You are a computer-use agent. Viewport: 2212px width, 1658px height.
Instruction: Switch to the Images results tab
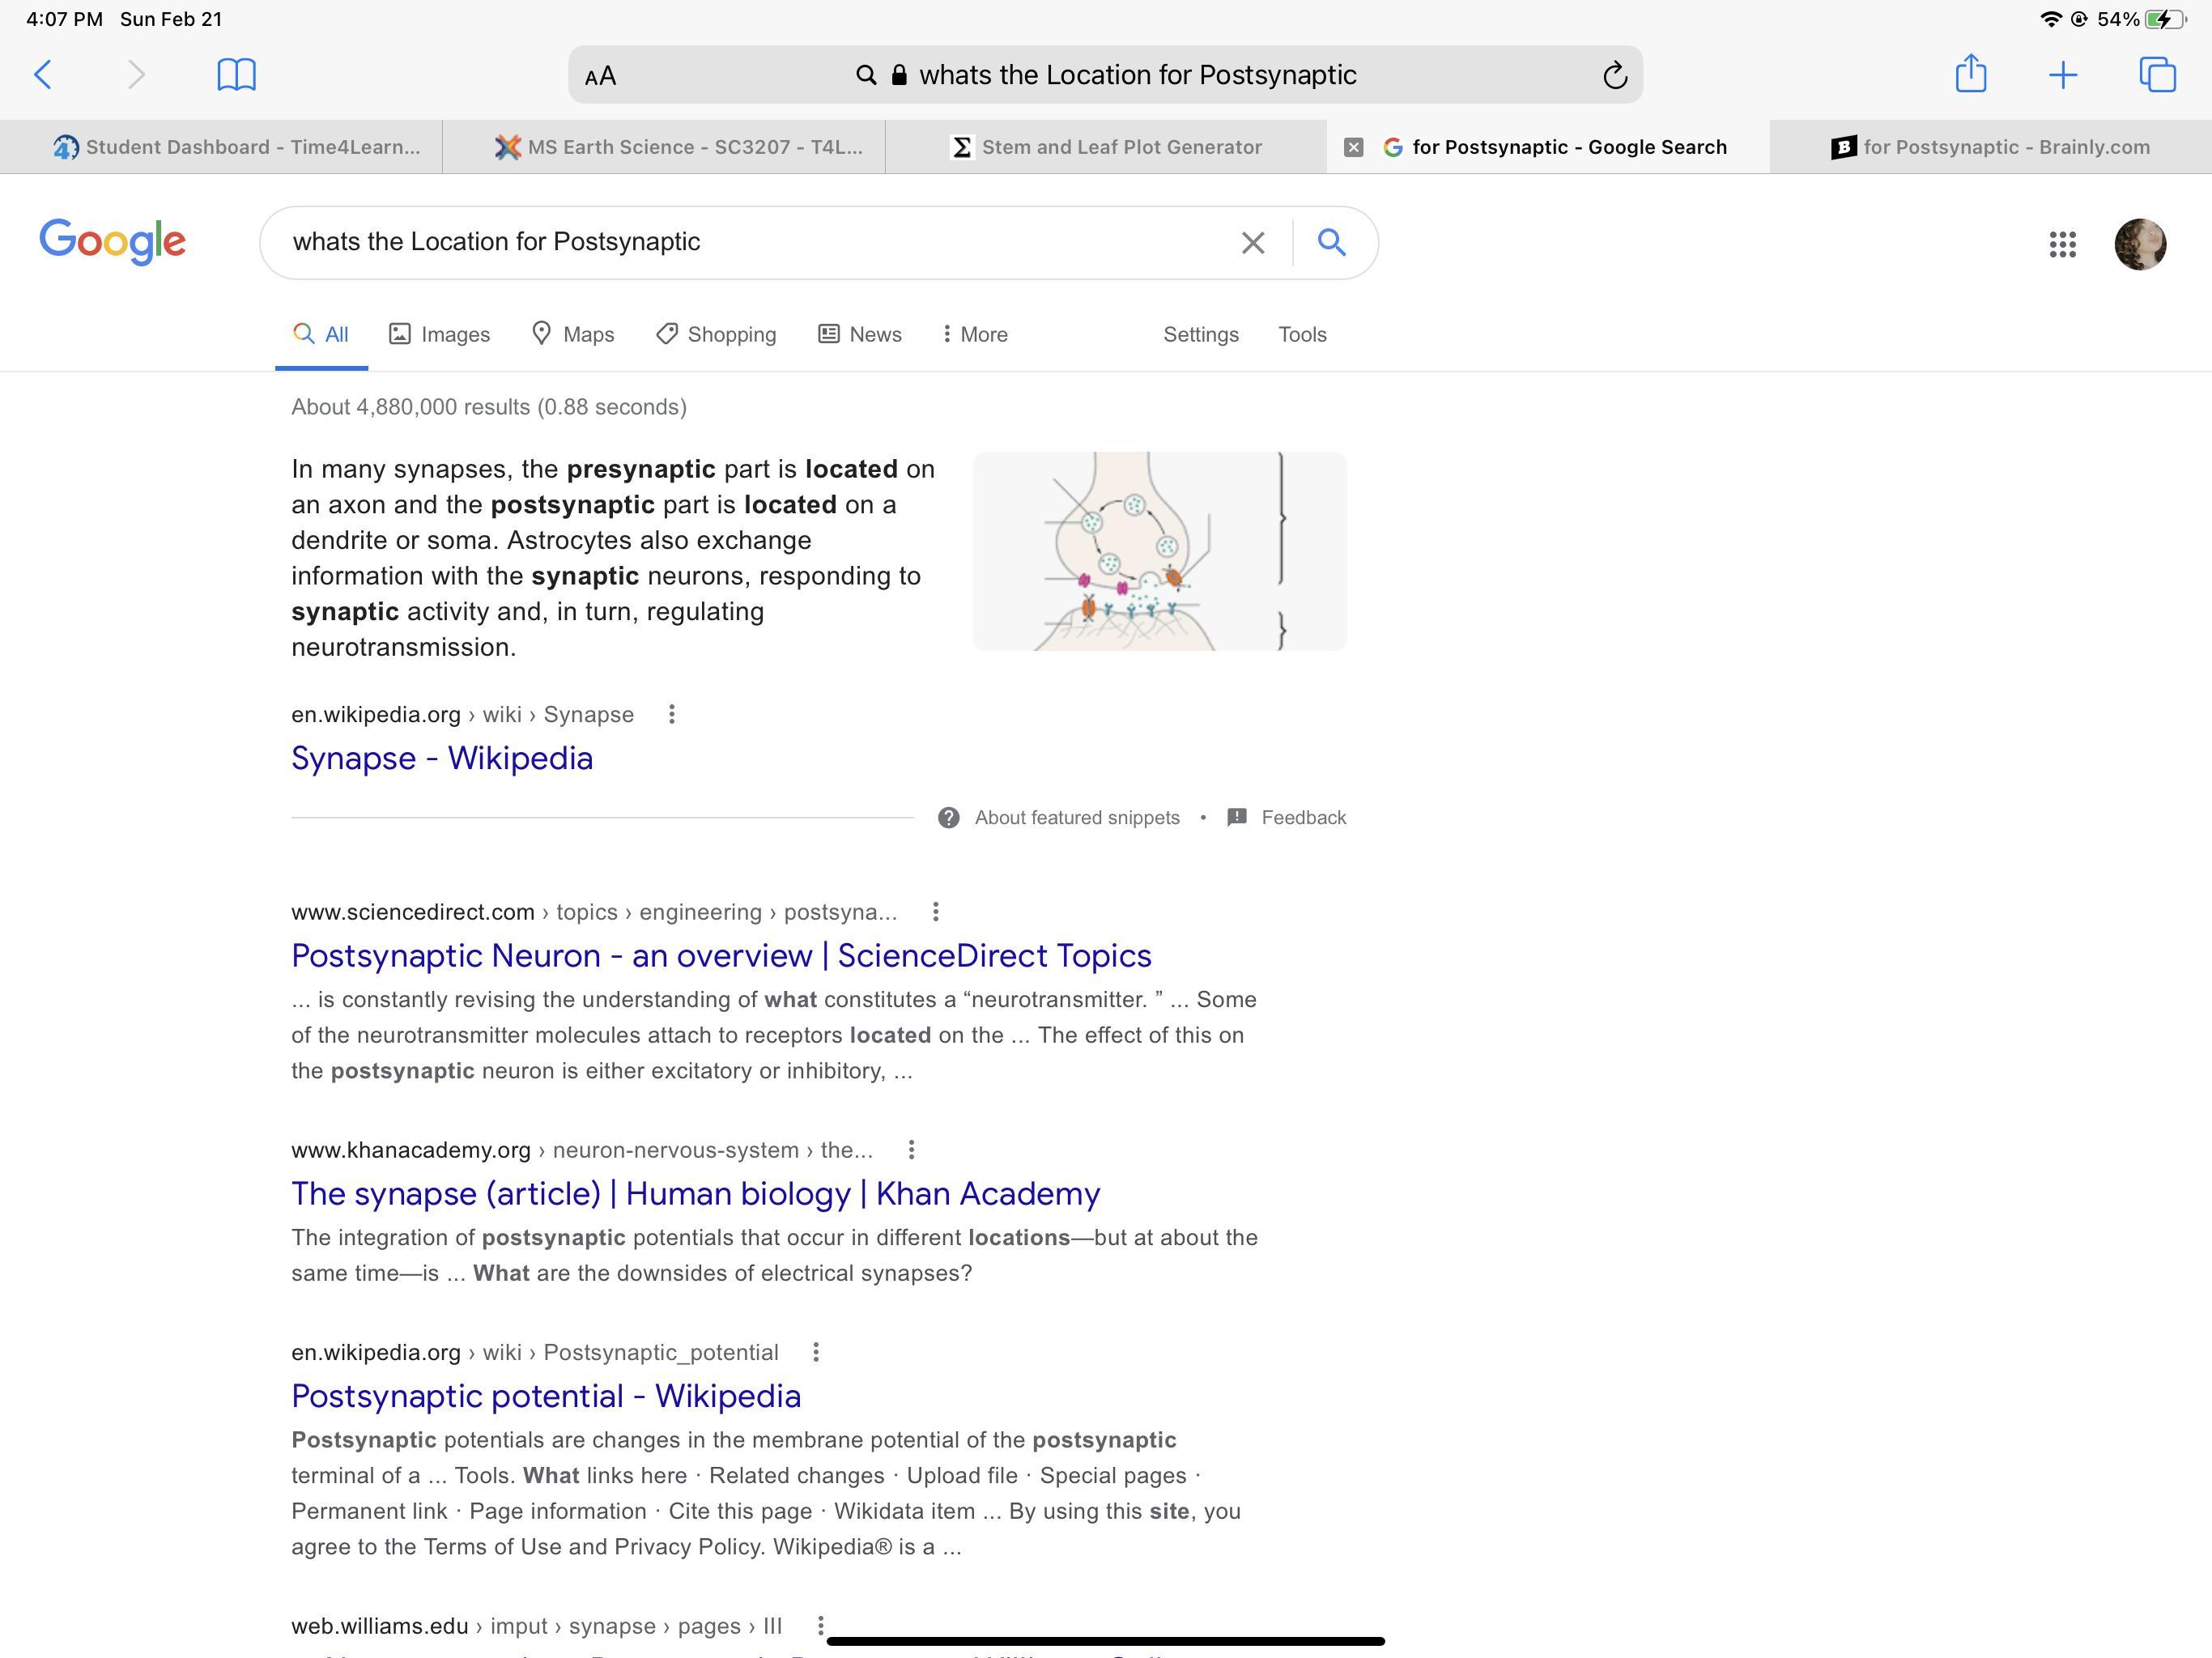point(440,334)
